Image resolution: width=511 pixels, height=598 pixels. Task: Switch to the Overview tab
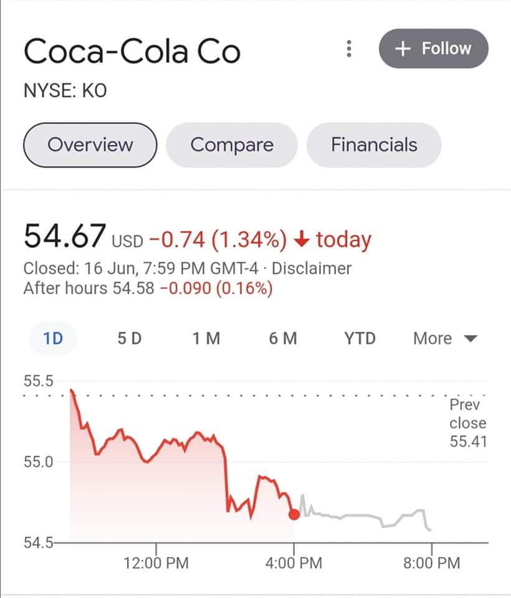(x=90, y=145)
